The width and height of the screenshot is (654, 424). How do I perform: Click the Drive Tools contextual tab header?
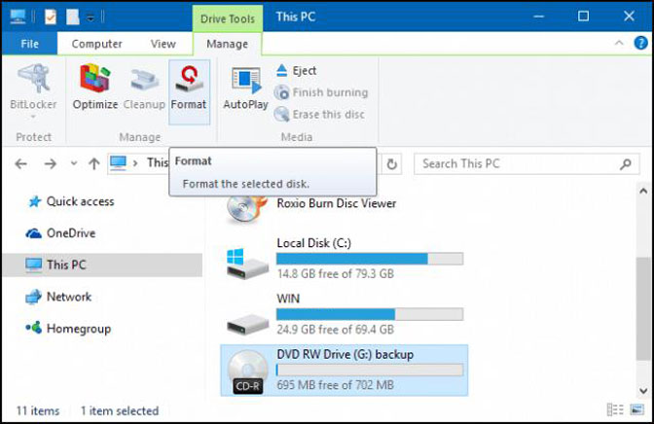point(228,18)
